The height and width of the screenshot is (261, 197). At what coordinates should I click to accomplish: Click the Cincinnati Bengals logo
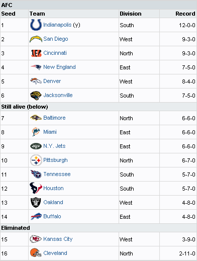click(x=36, y=53)
